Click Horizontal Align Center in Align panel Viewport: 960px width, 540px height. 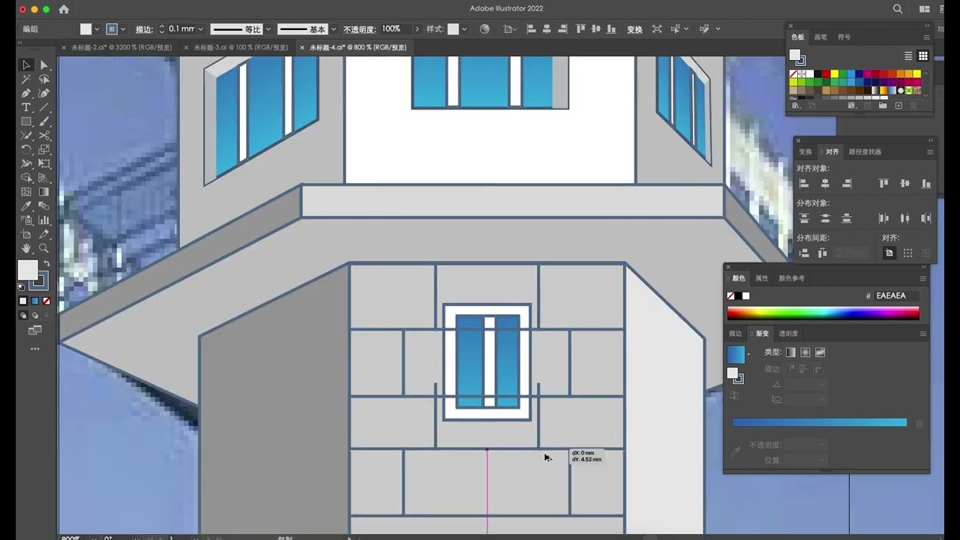point(825,184)
